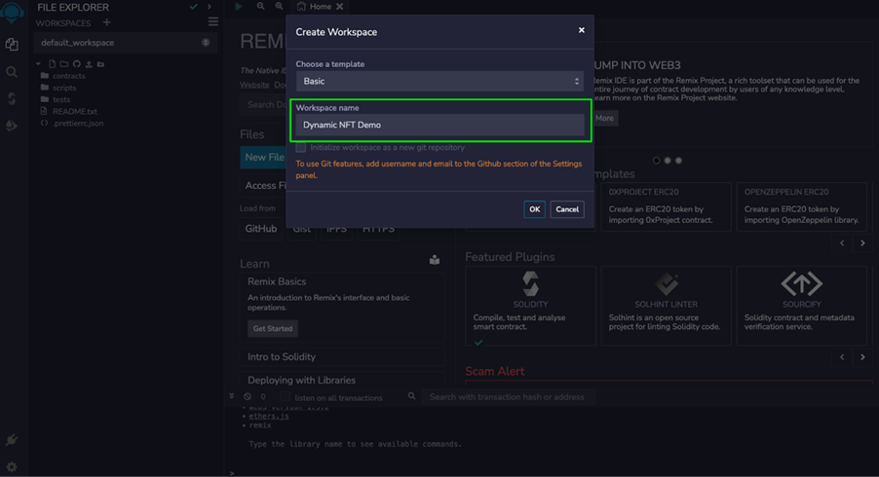Switch to the Home tab

pos(320,7)
